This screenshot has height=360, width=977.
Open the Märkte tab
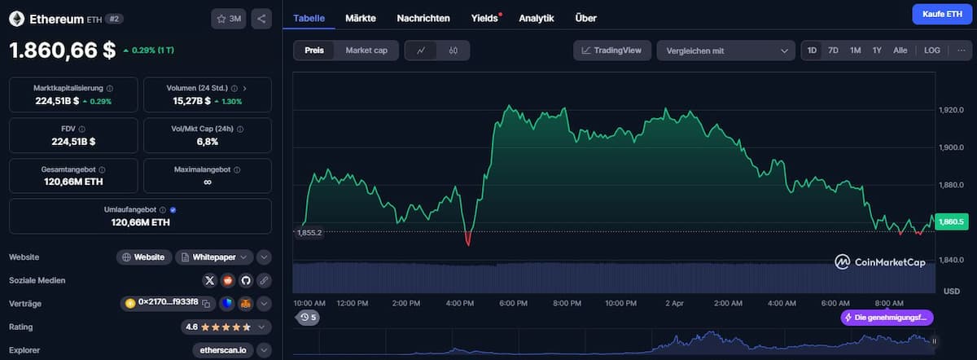(361, 18)
